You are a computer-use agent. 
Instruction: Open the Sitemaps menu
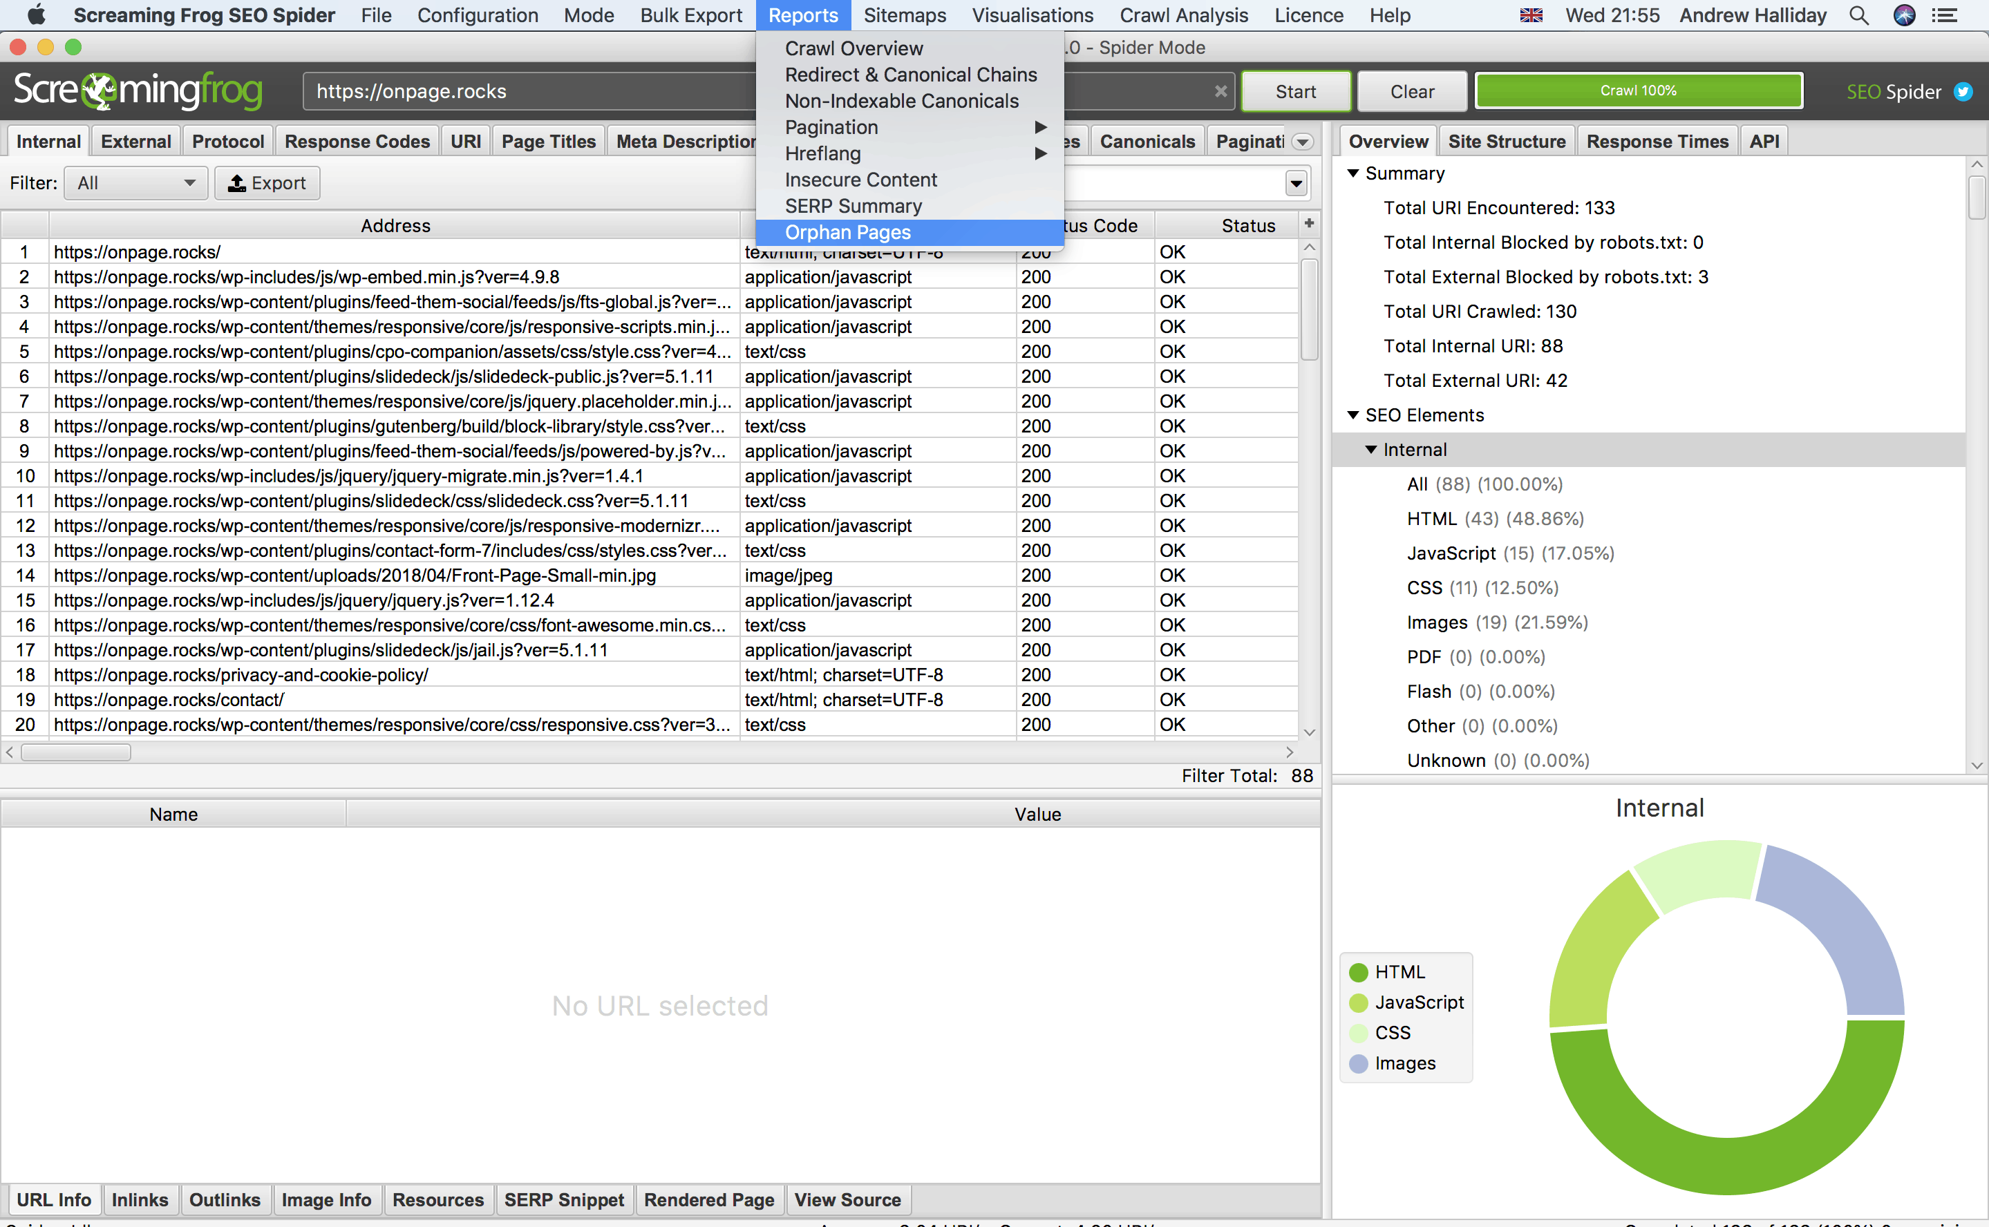point(905,15)
